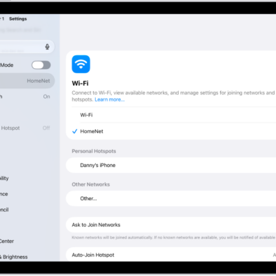Click the blue Wi-Fi icon
Viewport: 276px width, 276px height.
click(x=81, y=64)
